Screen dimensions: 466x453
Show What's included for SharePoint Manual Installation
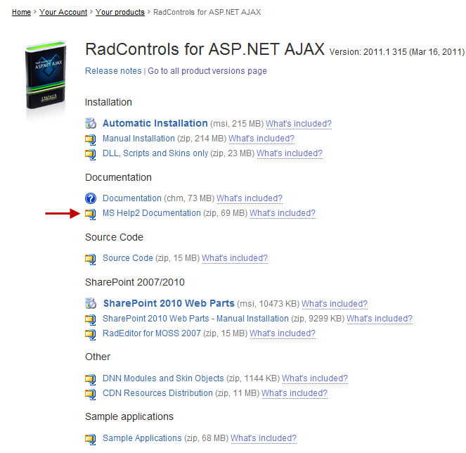click(x=380, y=319)
